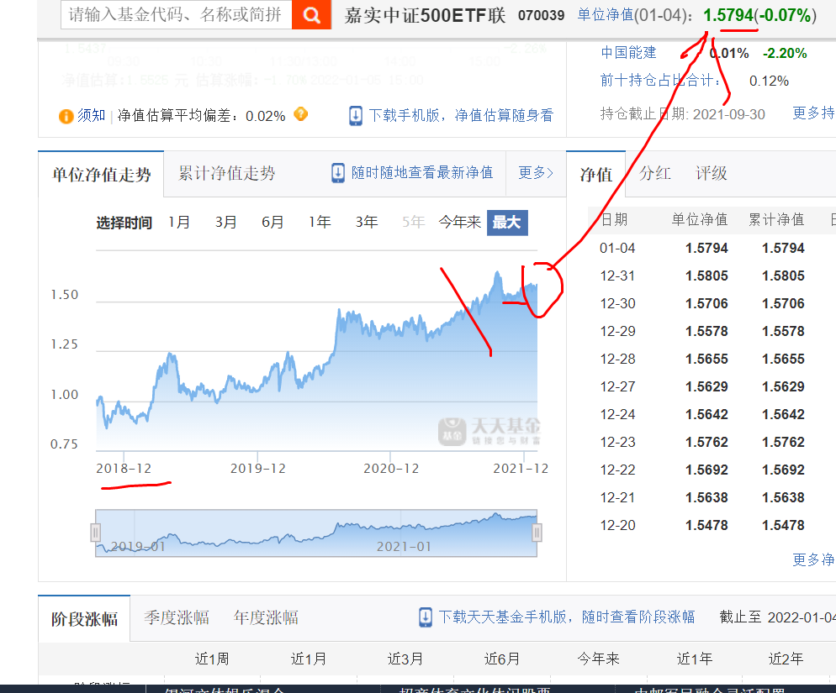Select the 单位净值走势 tab
Viewport: 836px width, 693px height.
(101, 175)
